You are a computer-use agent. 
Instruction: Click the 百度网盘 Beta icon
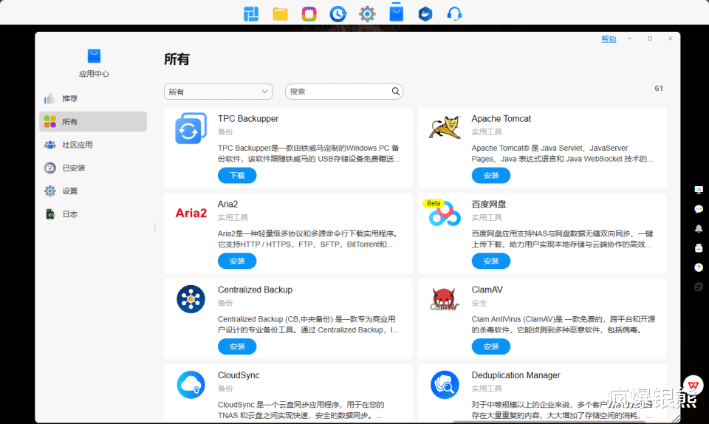coord(443,213)
